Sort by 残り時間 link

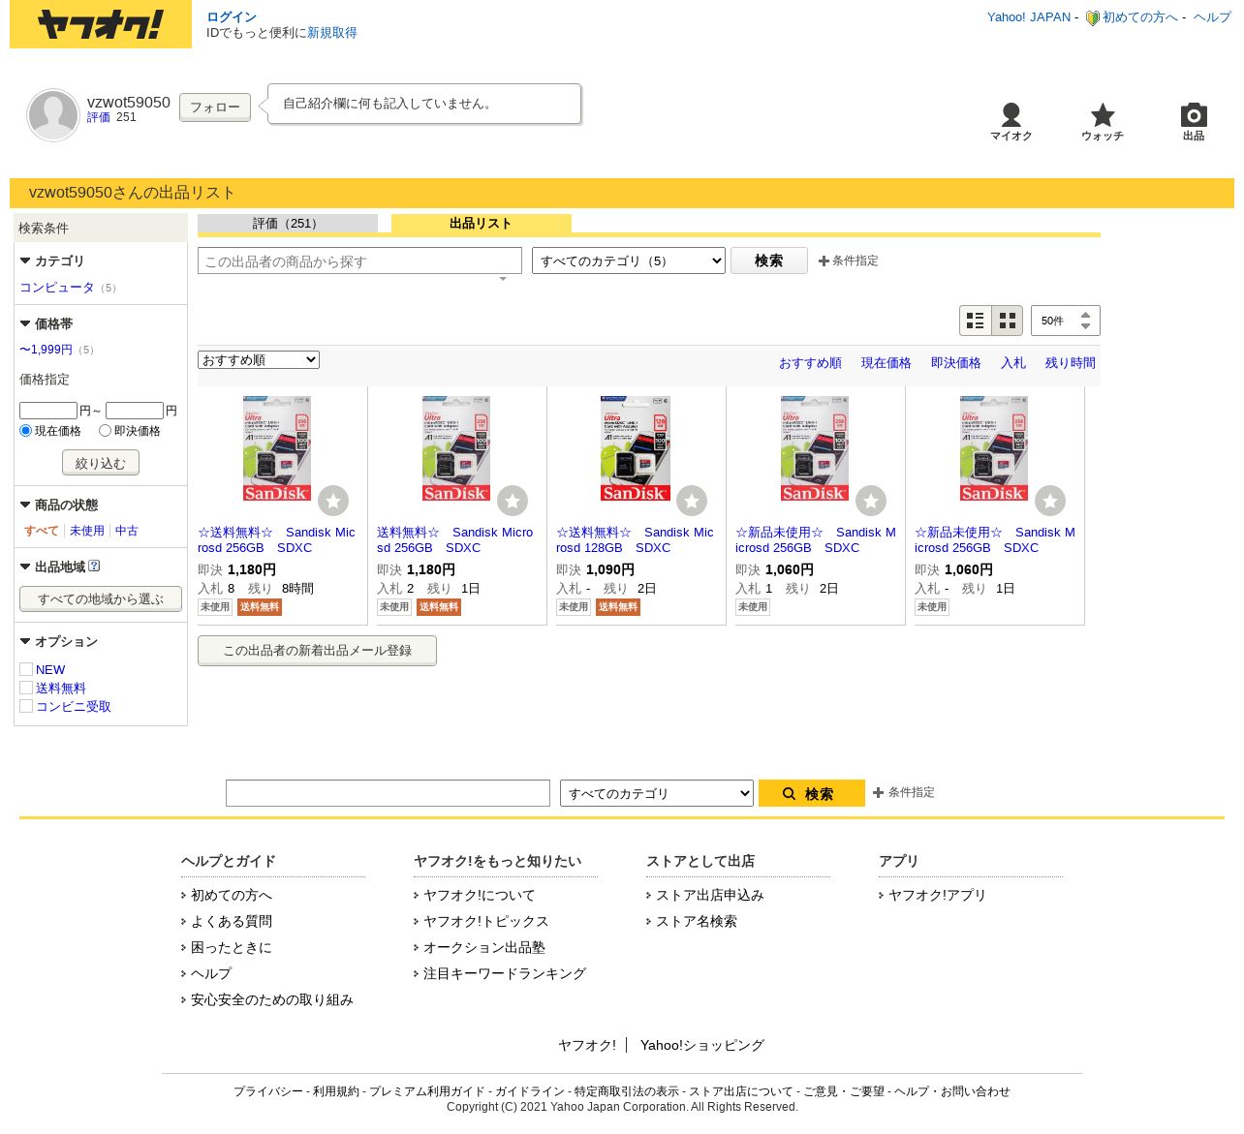[1071, 363]
